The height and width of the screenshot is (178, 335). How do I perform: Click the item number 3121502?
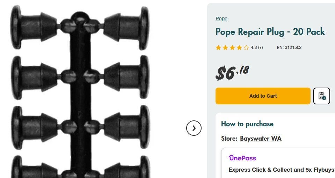(x=289, y=47)
